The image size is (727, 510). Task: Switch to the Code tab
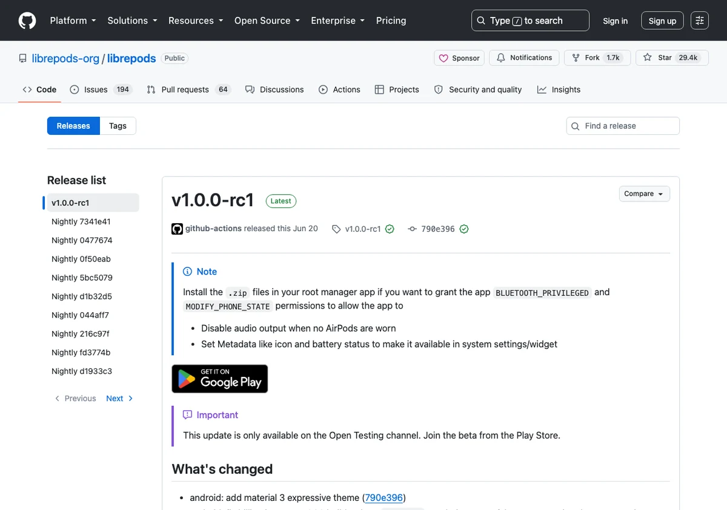click(x=39, y=90)
